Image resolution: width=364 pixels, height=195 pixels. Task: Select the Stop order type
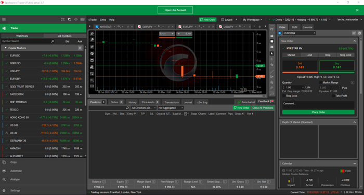point(328,55)
